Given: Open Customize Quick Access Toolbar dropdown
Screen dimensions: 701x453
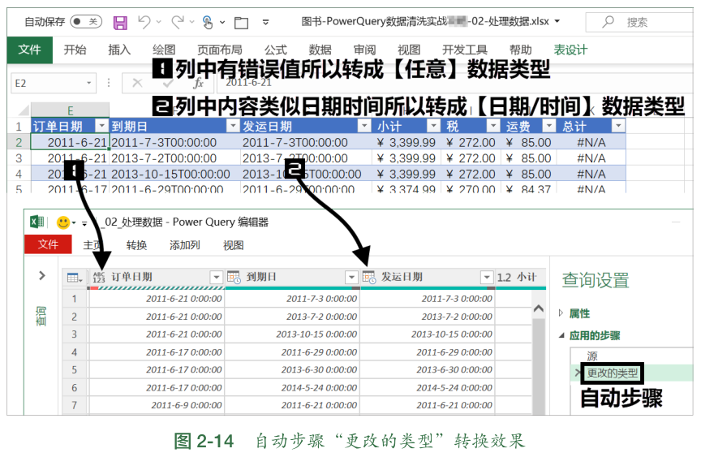Looking at the screenshot, I should pos(265,22).
